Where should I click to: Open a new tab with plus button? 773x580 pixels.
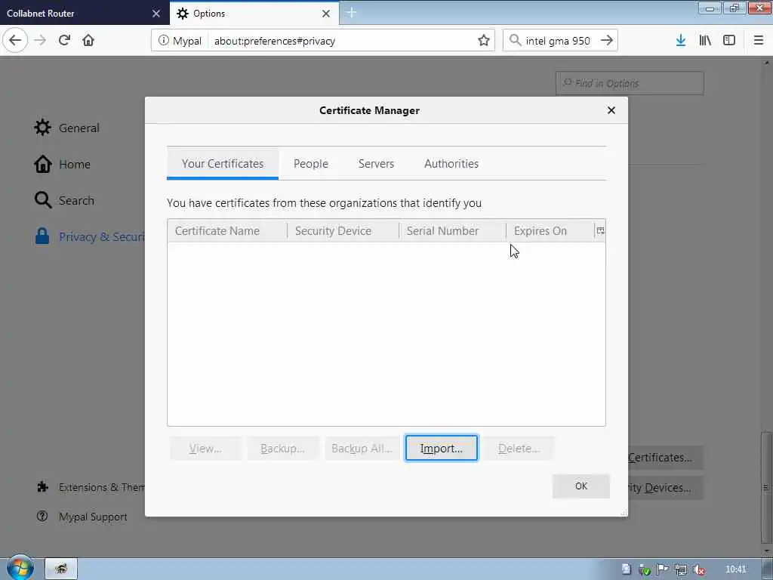(x=352, y=13)
